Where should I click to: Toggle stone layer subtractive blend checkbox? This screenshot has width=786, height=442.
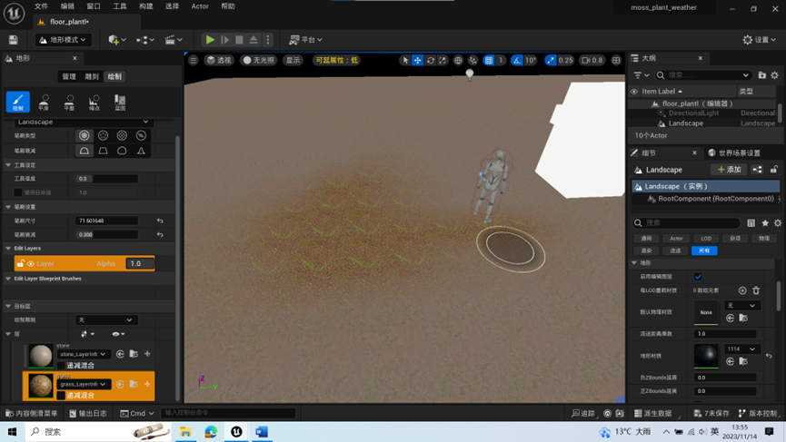[61, 366]
